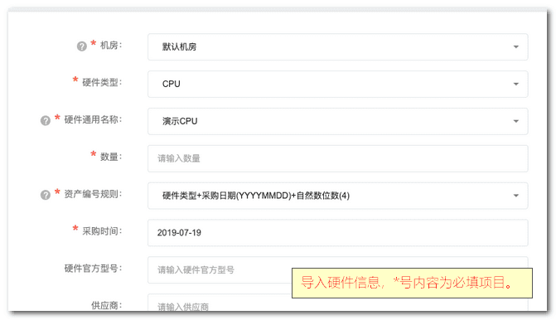Open the 硬件通用名称 dropdown showing 演示CPU
The width and height of the screenshot is (556, 320).
(x=337, y=121)
